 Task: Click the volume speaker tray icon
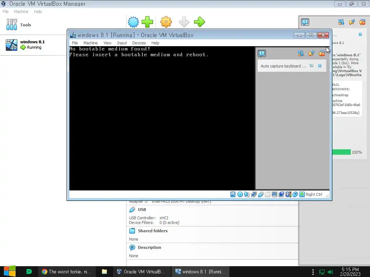click(x=331, y=272)
